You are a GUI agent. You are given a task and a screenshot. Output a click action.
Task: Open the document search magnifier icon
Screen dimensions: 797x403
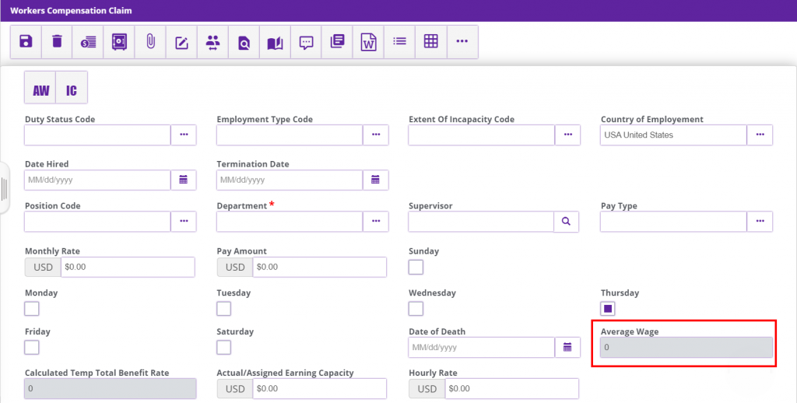click(244, 42)
